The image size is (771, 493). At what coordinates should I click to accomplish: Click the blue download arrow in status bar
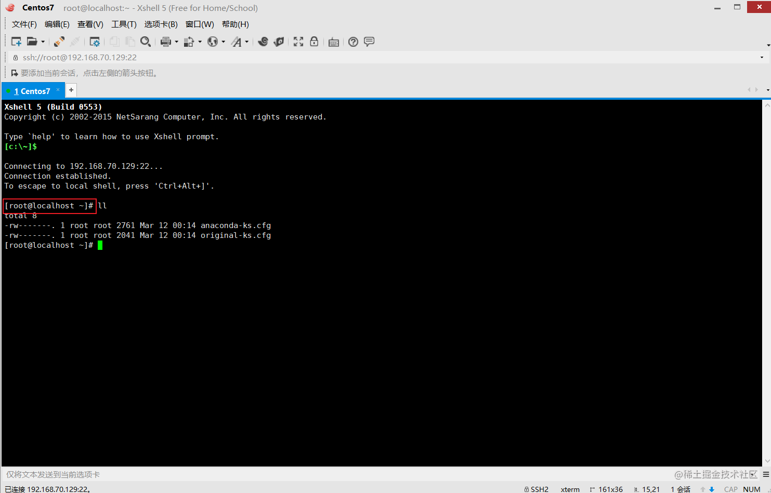click(712, 489)
